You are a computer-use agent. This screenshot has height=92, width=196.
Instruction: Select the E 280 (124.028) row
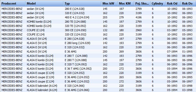coord(98,39)
